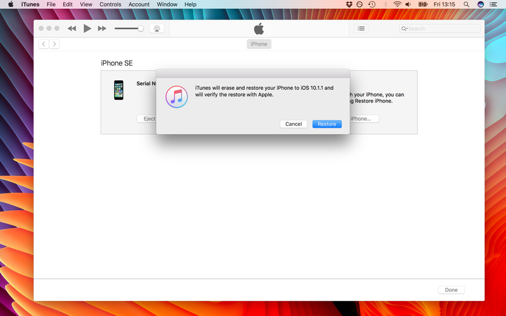Click the Bluetooth status icon
This screenshot has width=506, height=316.
pos(385,4)
